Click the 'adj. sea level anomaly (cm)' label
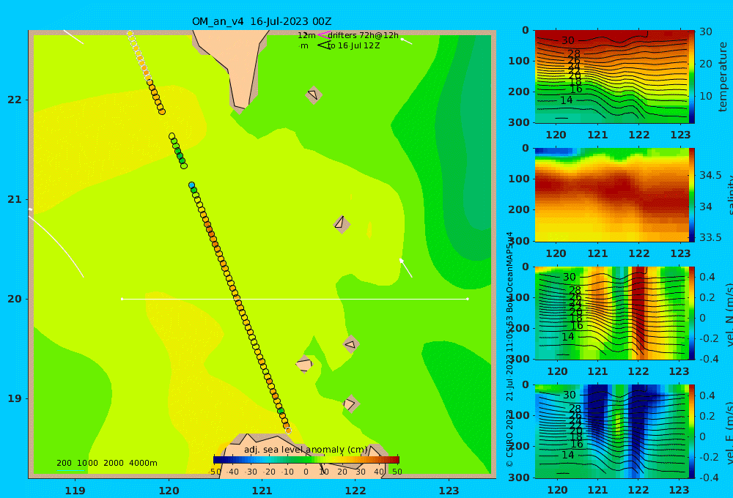The height and width of the screenshot is (498, 733). 306,450
